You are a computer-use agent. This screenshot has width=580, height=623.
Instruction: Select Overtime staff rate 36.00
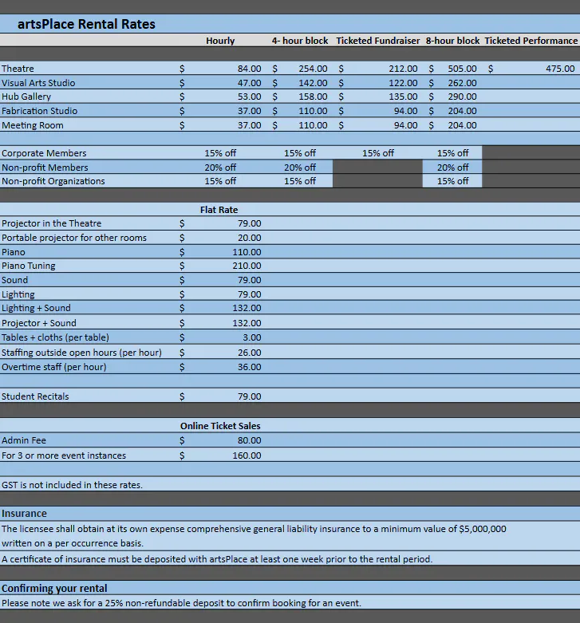tap(250, 367)
